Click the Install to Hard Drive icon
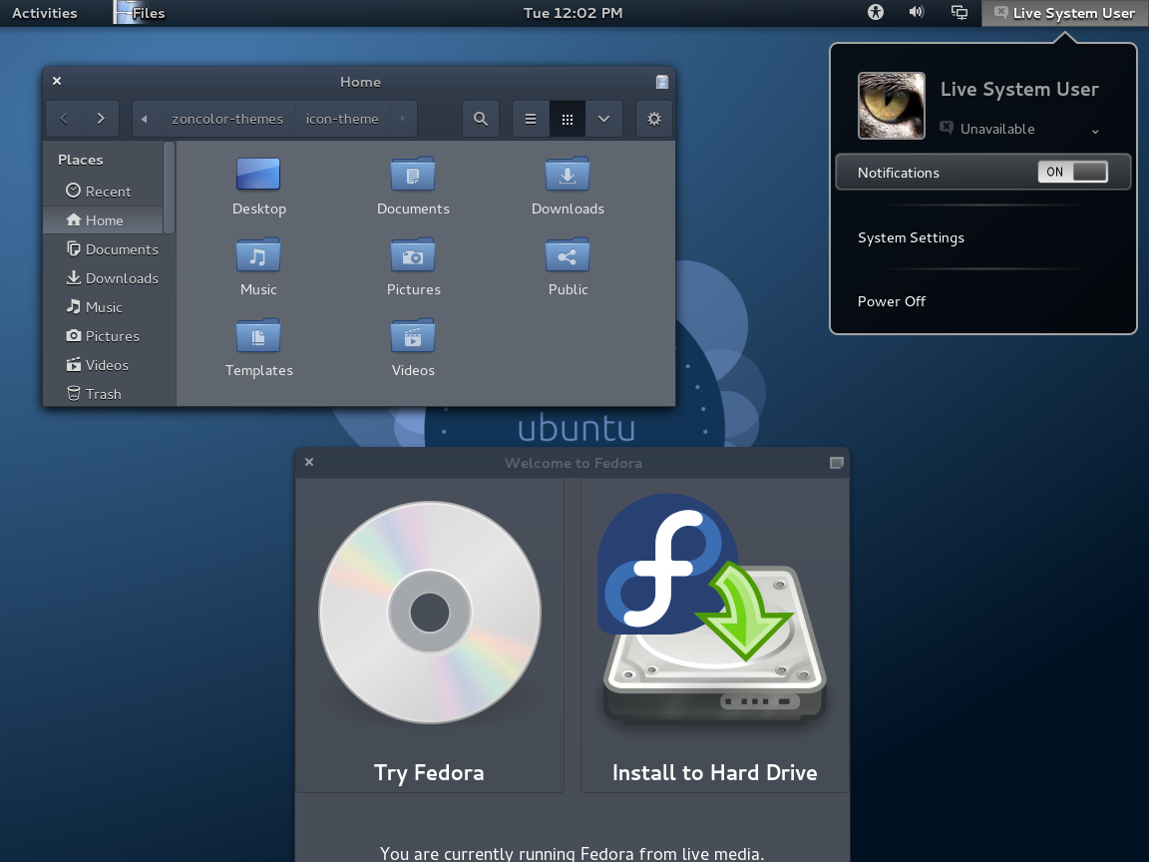Viewport: 1149px width, 862px height. (712, 610)
